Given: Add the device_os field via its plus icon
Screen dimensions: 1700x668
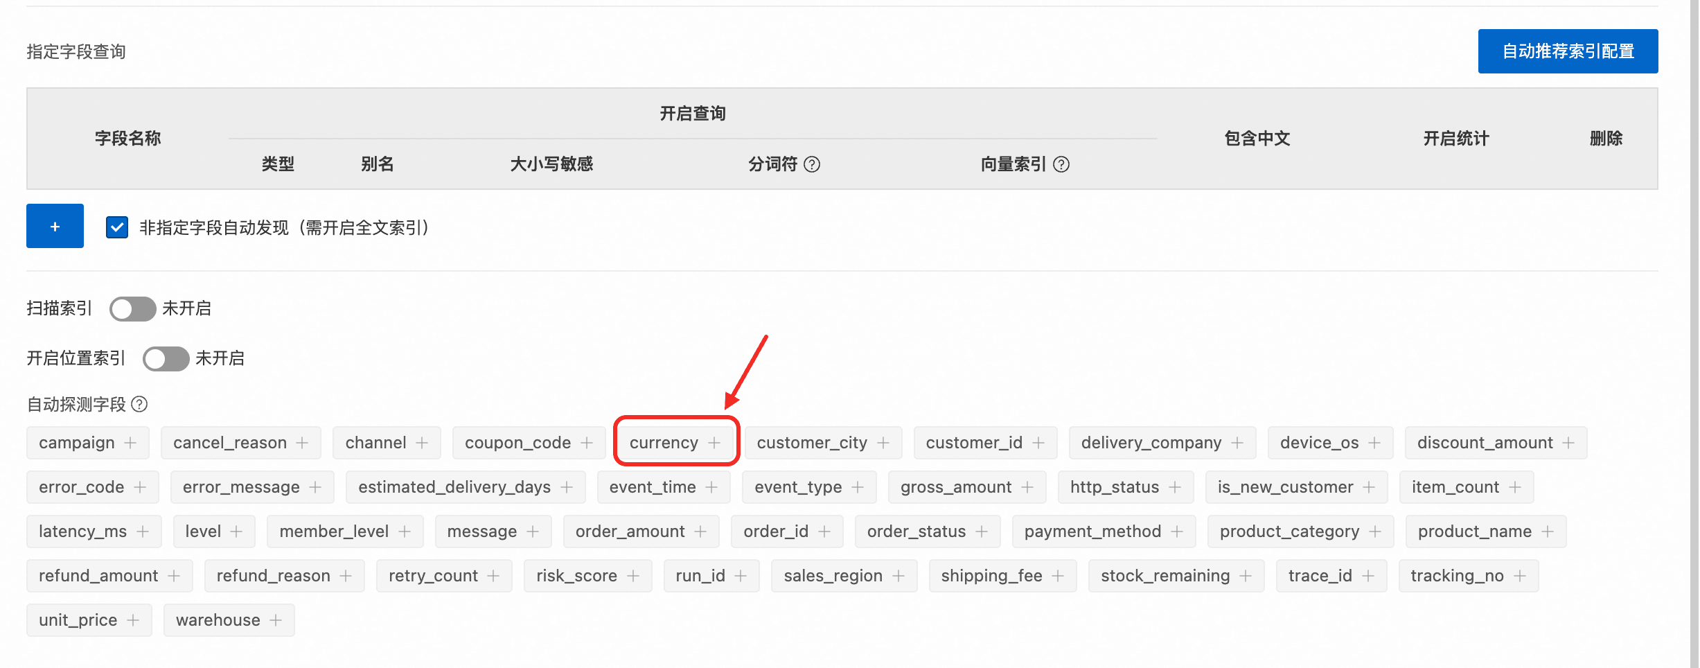Looking at the screenshot, I should [1374, 443].
